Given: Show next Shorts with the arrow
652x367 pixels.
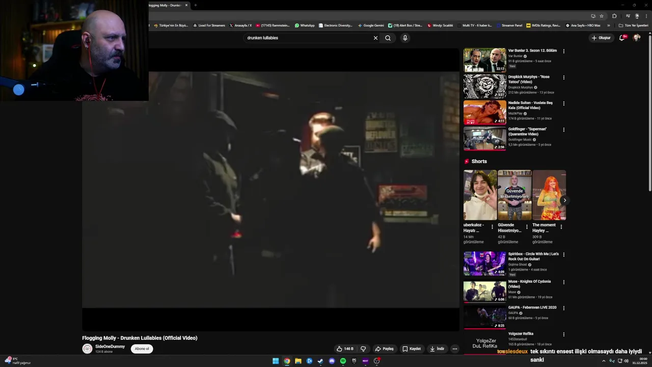Looking at the screenshot, I should [564, 200].
